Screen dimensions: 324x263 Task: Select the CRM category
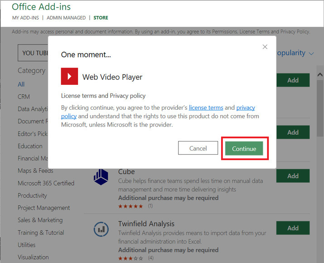pos(24,97)
